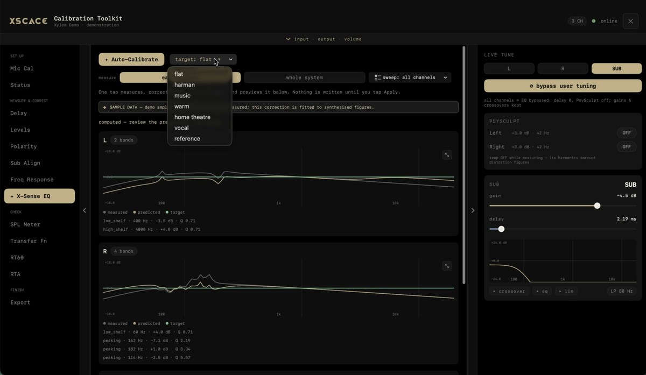Choose flat from target menu

(x=200, y=74)
